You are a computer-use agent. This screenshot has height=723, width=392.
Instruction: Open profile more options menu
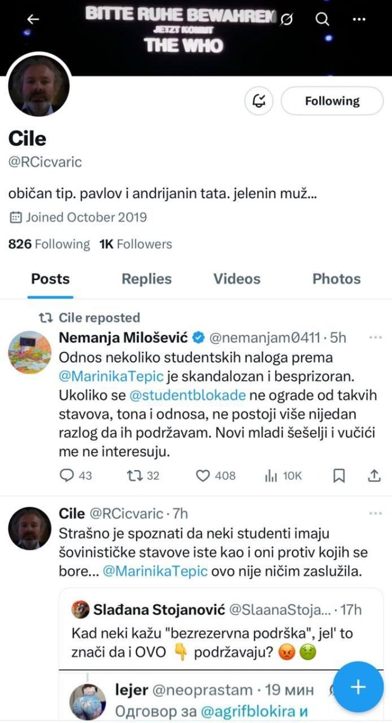(x=359, y=19)
